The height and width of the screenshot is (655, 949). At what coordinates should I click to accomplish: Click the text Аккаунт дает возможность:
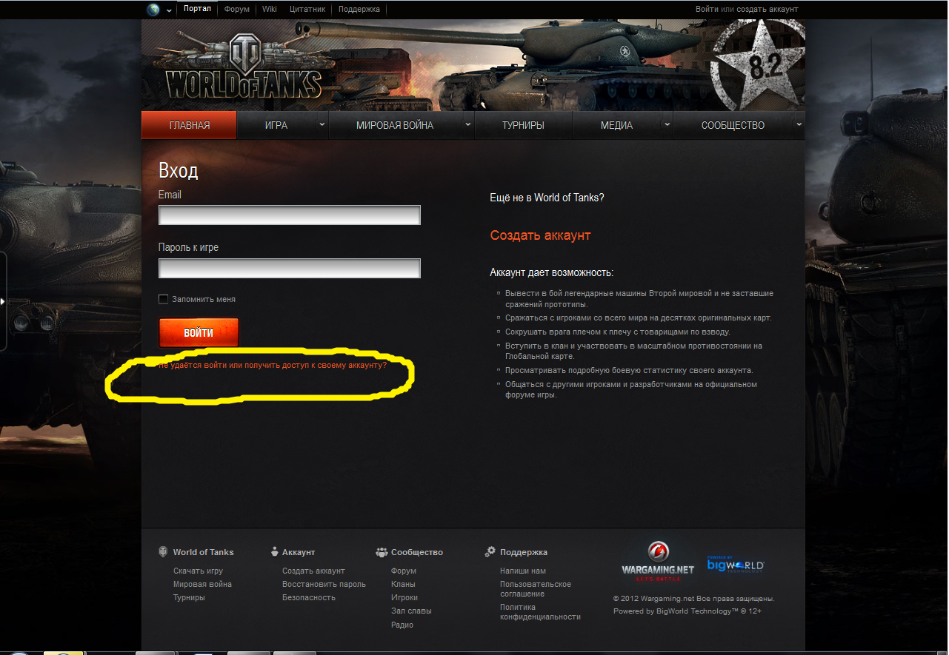pos(552,273)
